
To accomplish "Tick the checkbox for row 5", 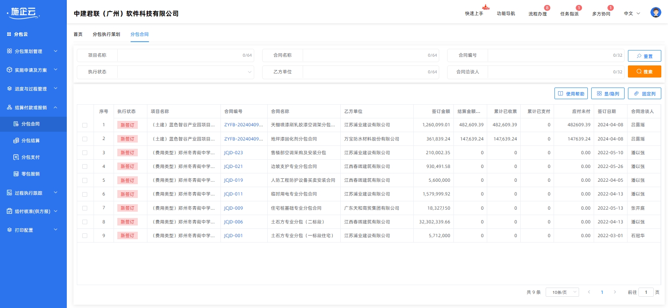I will [x=85, y=180].
